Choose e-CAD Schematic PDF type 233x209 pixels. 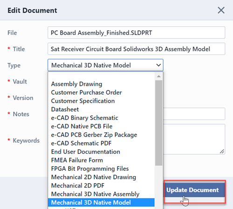101,143
